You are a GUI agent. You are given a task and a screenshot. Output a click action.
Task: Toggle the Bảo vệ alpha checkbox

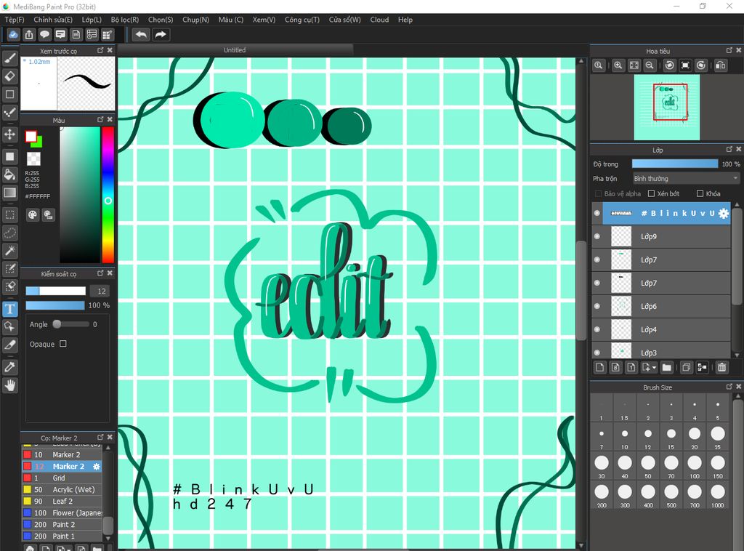[x=599, y=193]
